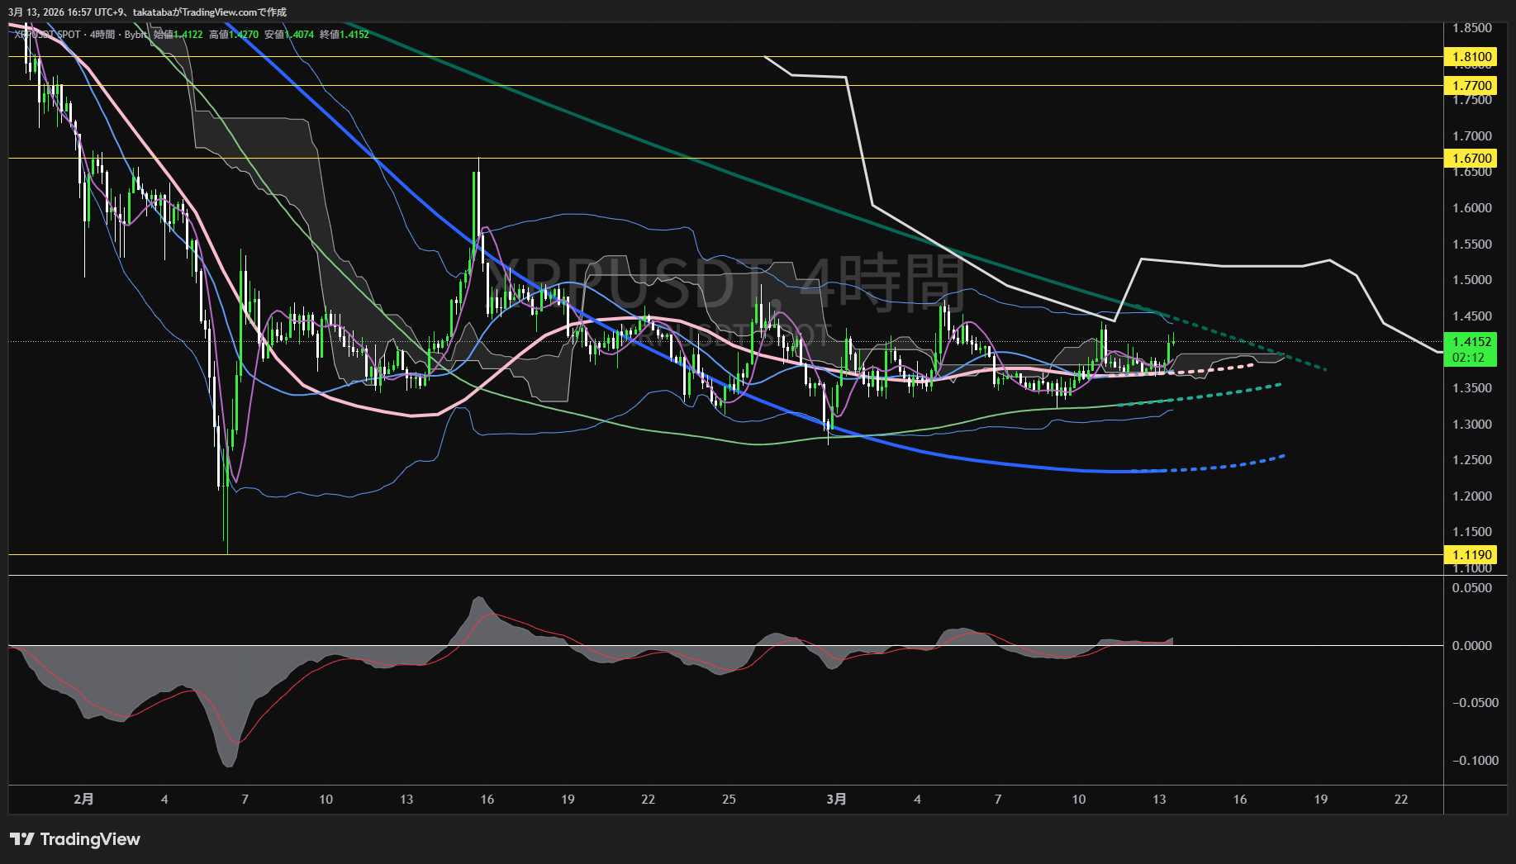Click the 25 date label on time axis
Image resolution: width=1516 pixels, height=864 pixels.
click(729, 799)
